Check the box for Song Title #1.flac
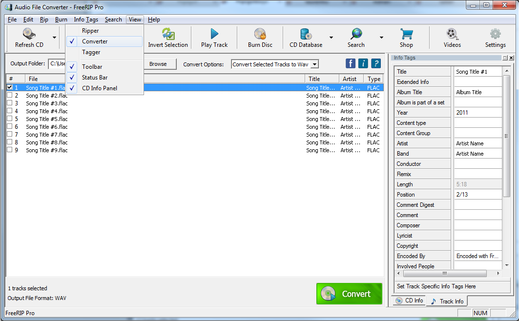 [x=10, y=87]
